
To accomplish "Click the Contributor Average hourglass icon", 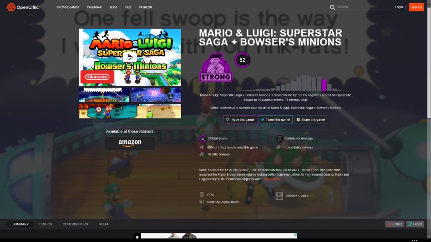I will pyautogui.click(x=279, y=138).
